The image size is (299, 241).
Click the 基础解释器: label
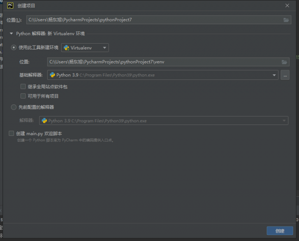(x=31, y=75)
